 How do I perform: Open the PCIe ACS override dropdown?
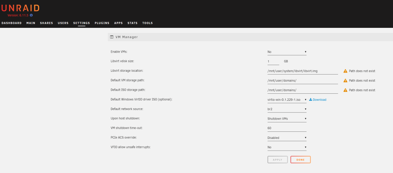(287, 138)
